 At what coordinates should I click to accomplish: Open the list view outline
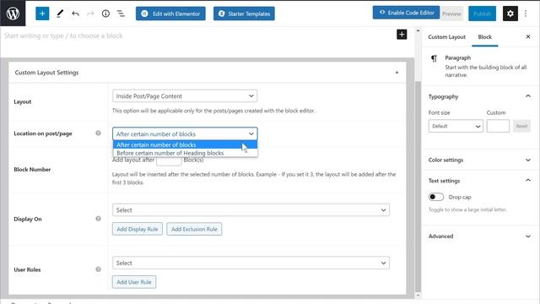pos(121,14)
